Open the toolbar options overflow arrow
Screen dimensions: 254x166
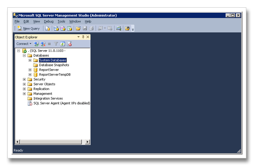(133, 30)
